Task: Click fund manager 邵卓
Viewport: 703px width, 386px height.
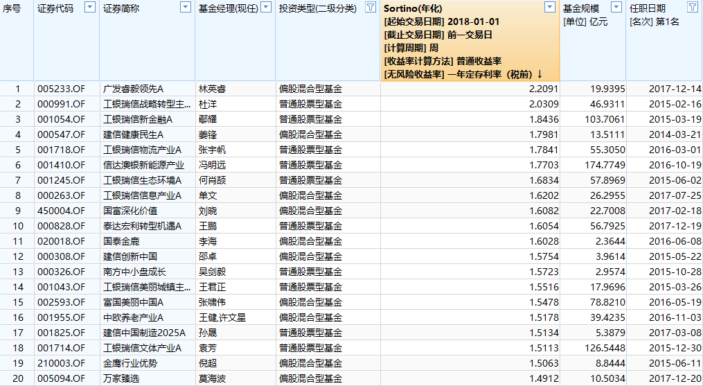Action: tap(208, 256)
